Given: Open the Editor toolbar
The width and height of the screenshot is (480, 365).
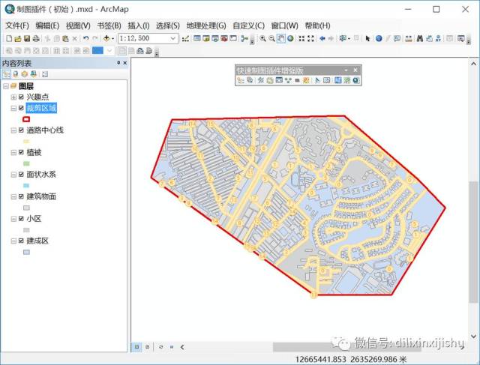Looking at the screenshot, I should click(x=185, y=38).
